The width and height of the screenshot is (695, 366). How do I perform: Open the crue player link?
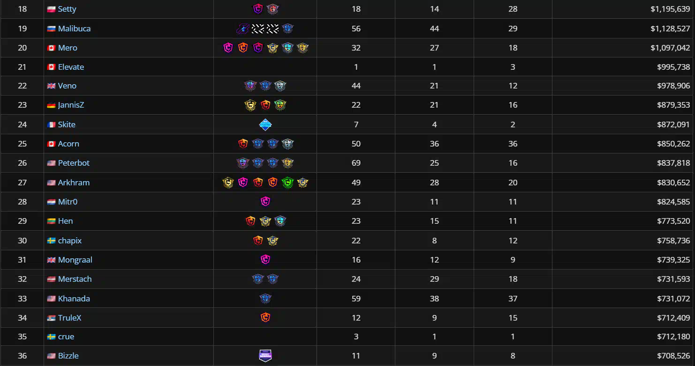coord(66,337)
